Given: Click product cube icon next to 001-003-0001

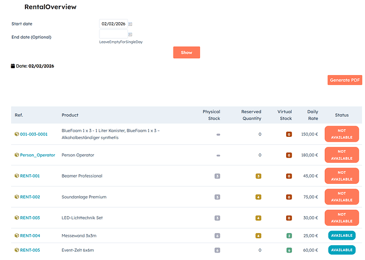Looking at the screenshot, I should [x=17, y=134].
